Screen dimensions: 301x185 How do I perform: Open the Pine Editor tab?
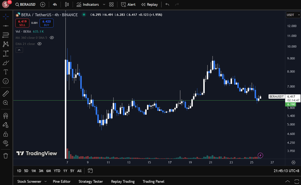point(62,181)
